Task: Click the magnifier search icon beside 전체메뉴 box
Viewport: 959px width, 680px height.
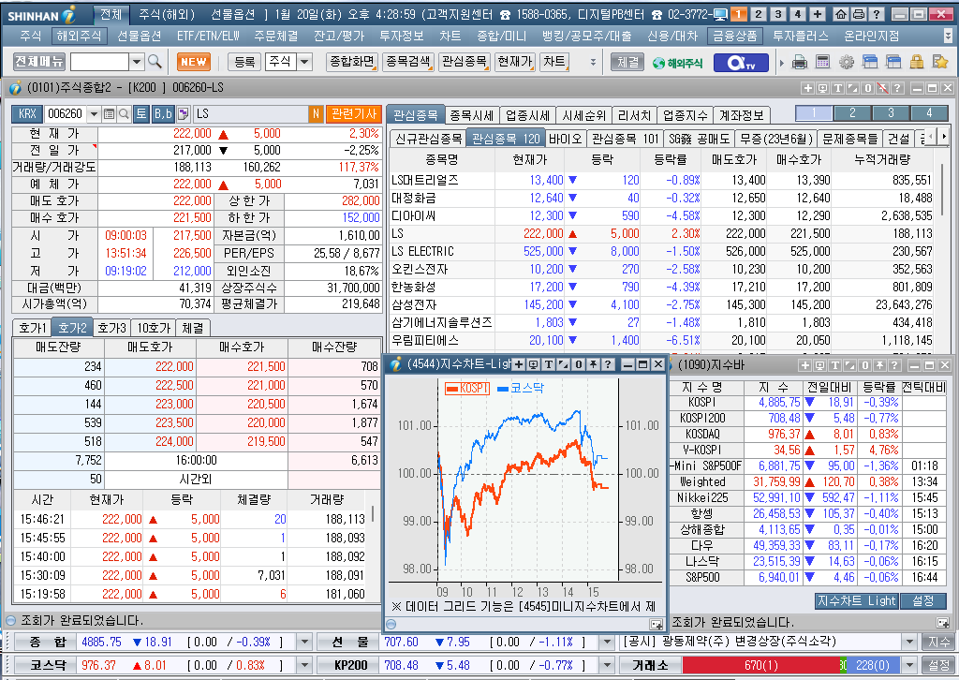Action: click(x=155, y=62)
